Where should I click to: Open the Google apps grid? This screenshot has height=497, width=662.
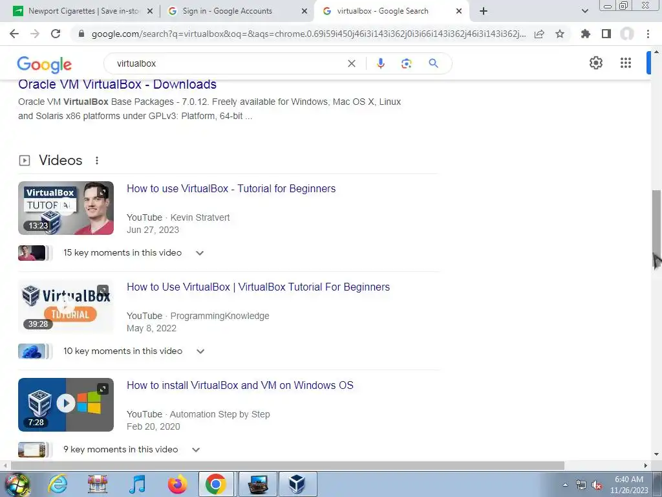[x=626, y=63]
